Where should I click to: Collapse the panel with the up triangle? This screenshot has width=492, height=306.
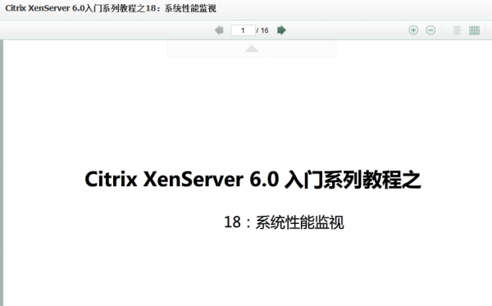pos(252,48)
